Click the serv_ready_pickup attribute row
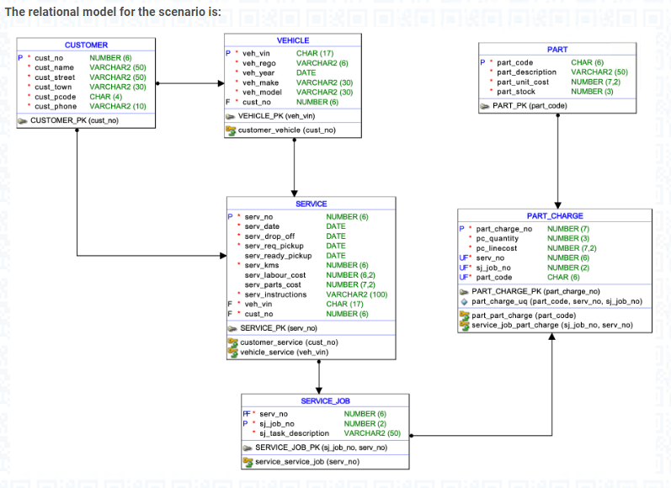Viewport: 671px width, 488px height. coord(312,255)
